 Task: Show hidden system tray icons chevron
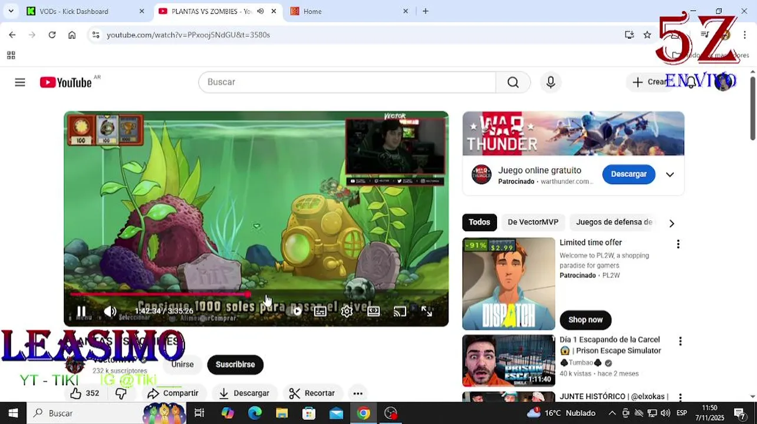tap(612, 413)
